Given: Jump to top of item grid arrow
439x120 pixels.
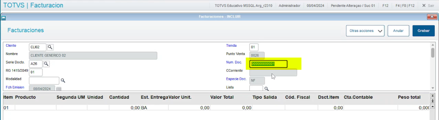Looking at the screenshot, I should 432,95.
